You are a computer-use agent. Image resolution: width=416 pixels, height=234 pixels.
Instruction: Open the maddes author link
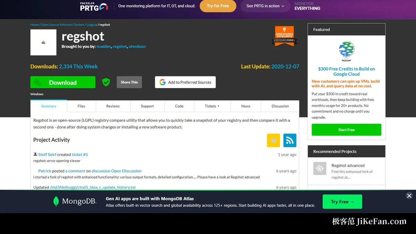click(104, 46)
